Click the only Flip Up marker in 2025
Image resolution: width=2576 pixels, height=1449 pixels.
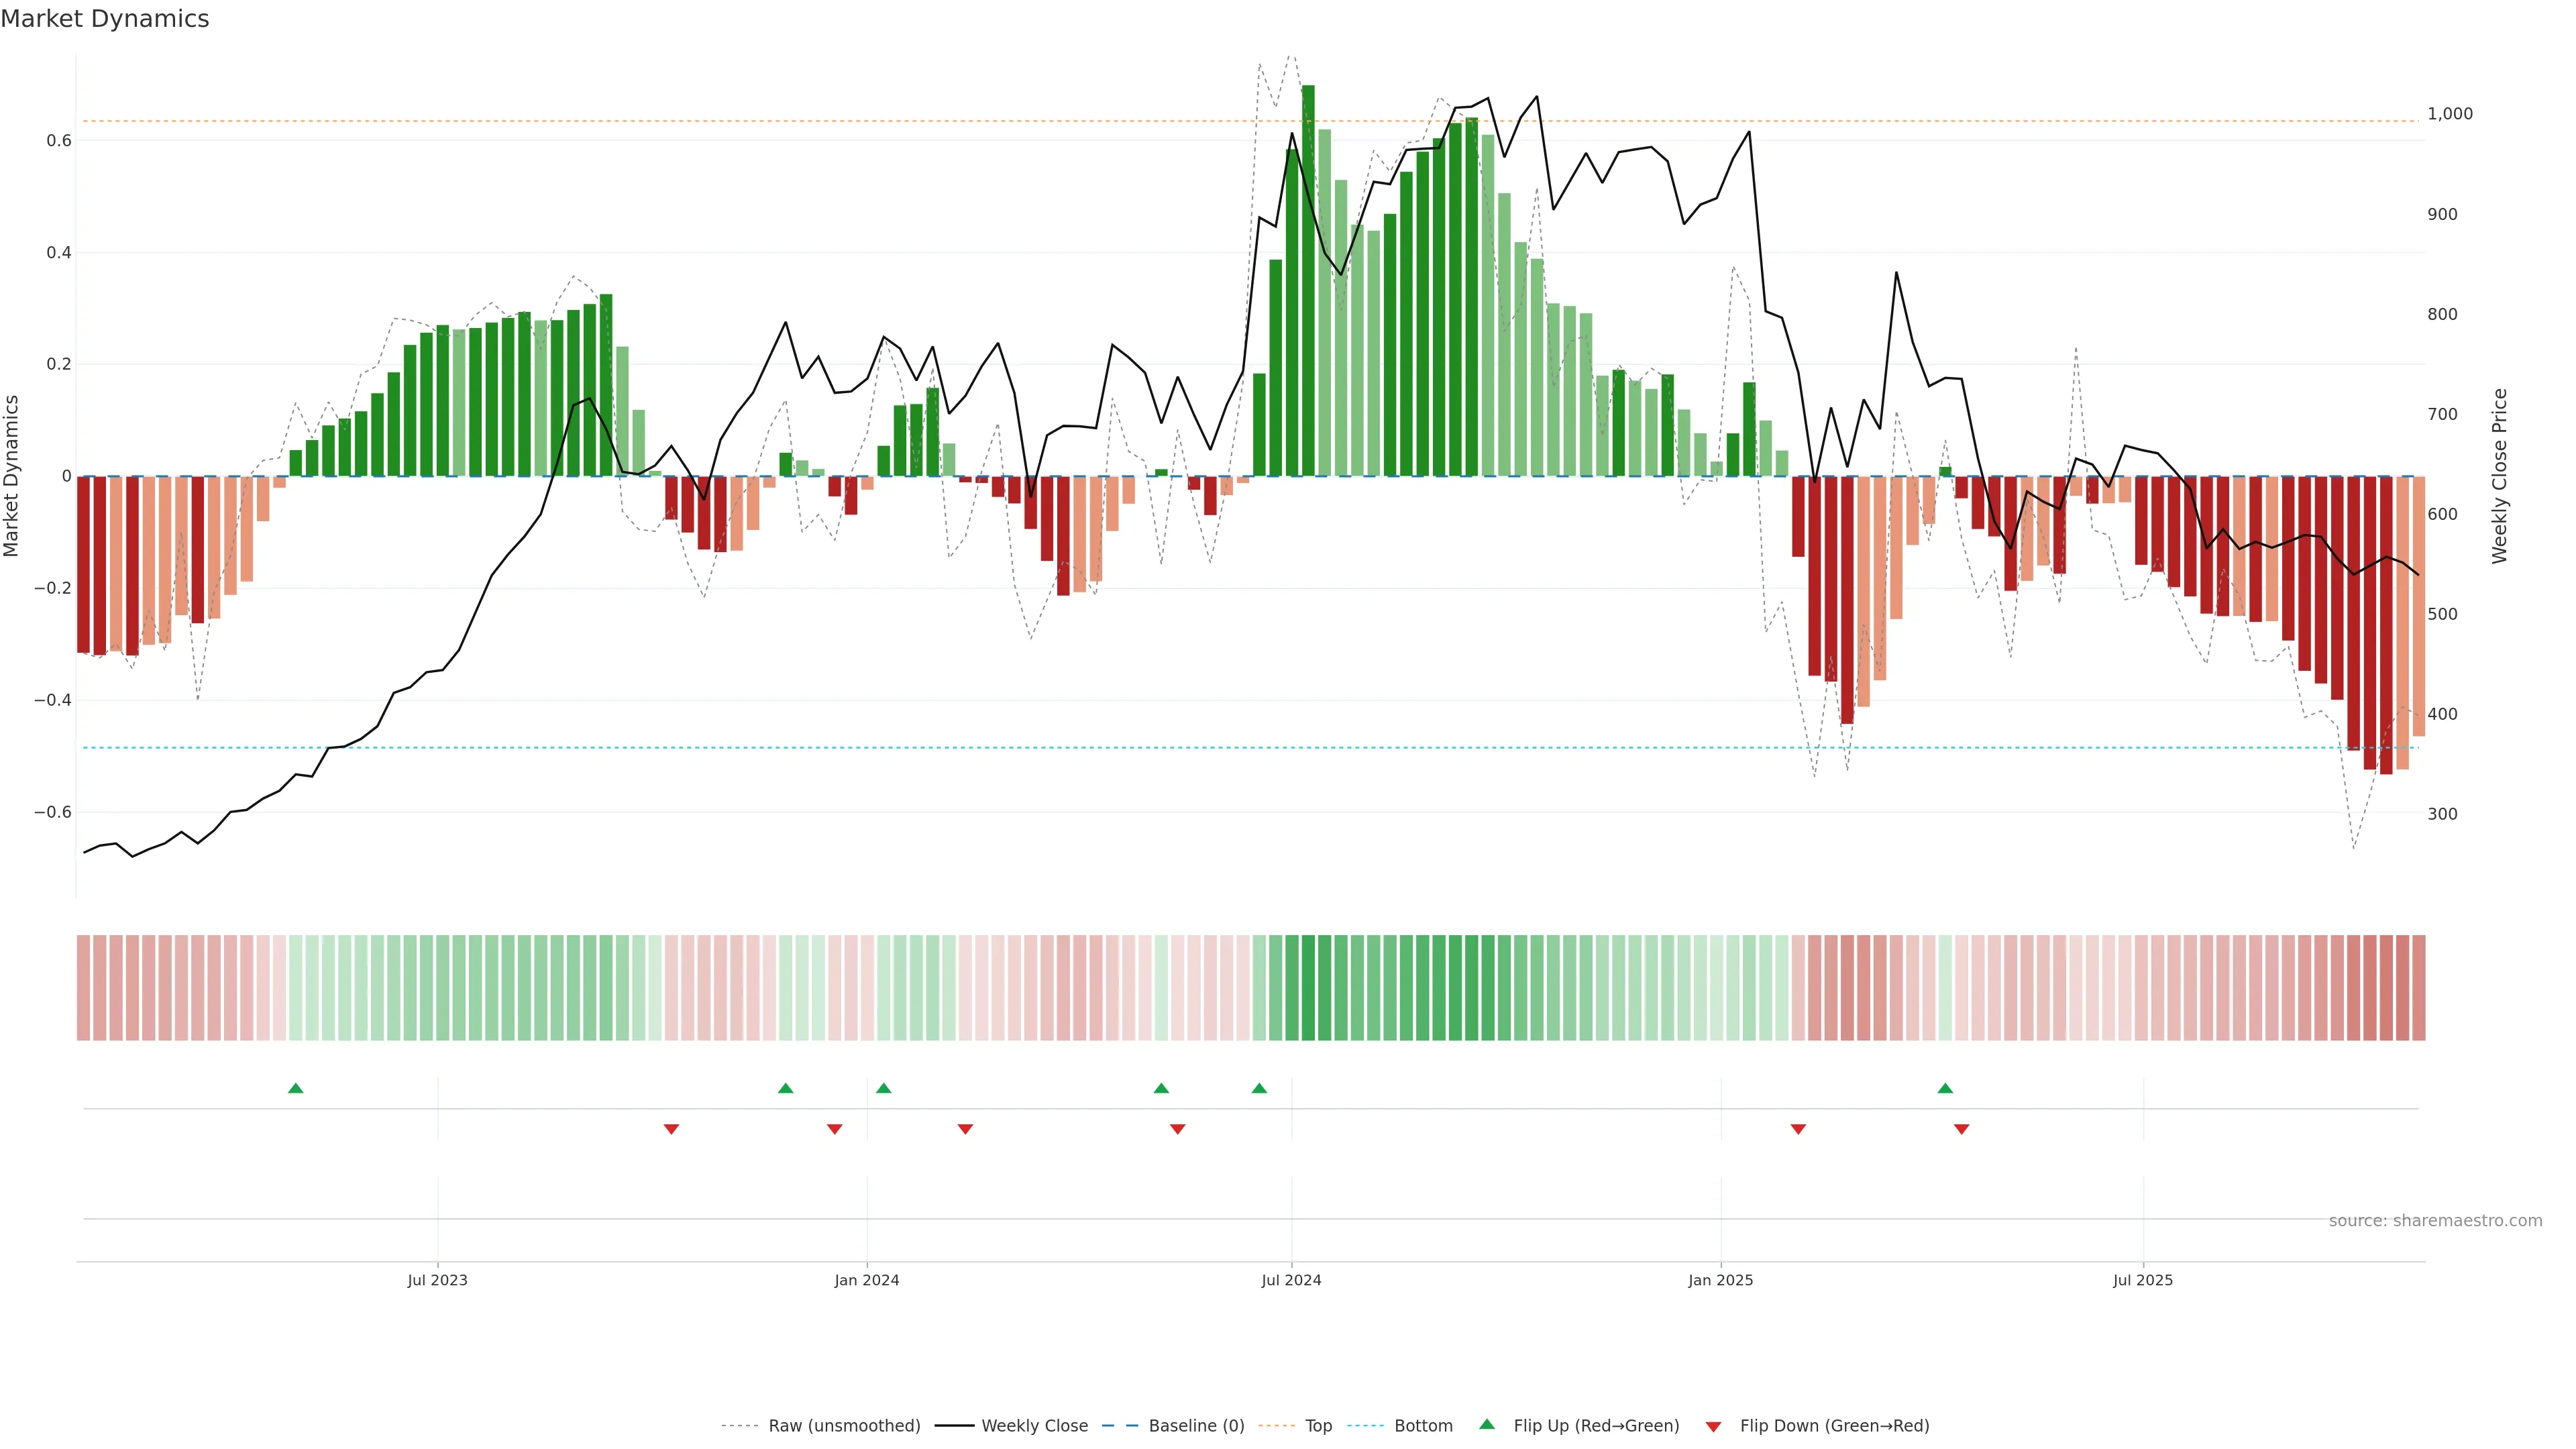point(1945,1088)
